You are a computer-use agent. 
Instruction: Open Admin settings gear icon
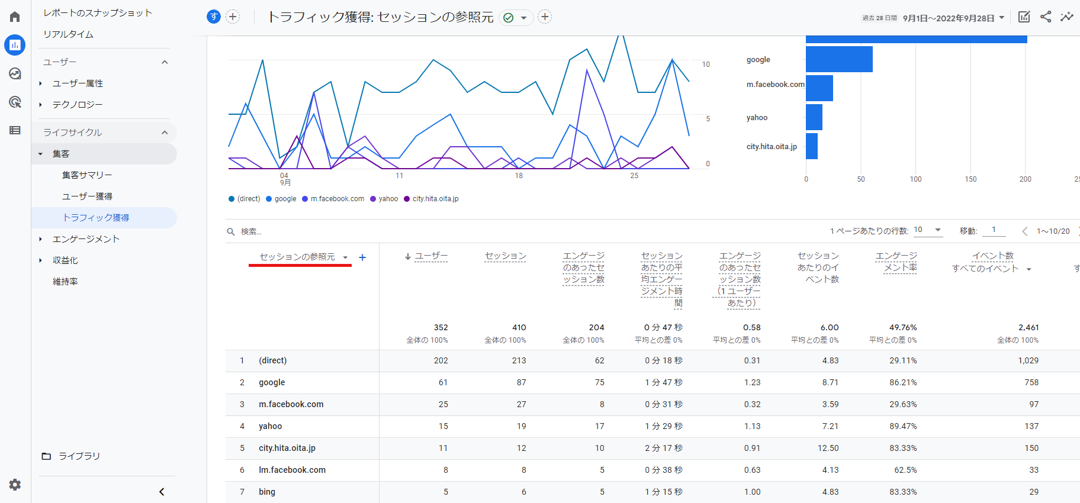[x=15, y=485]
